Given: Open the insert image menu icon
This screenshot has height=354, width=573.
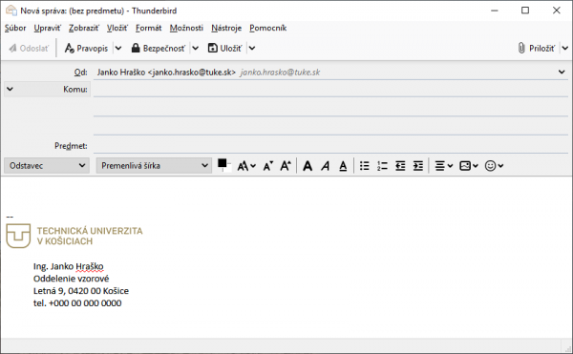Looking at the screenshot, I should point(469,166).
